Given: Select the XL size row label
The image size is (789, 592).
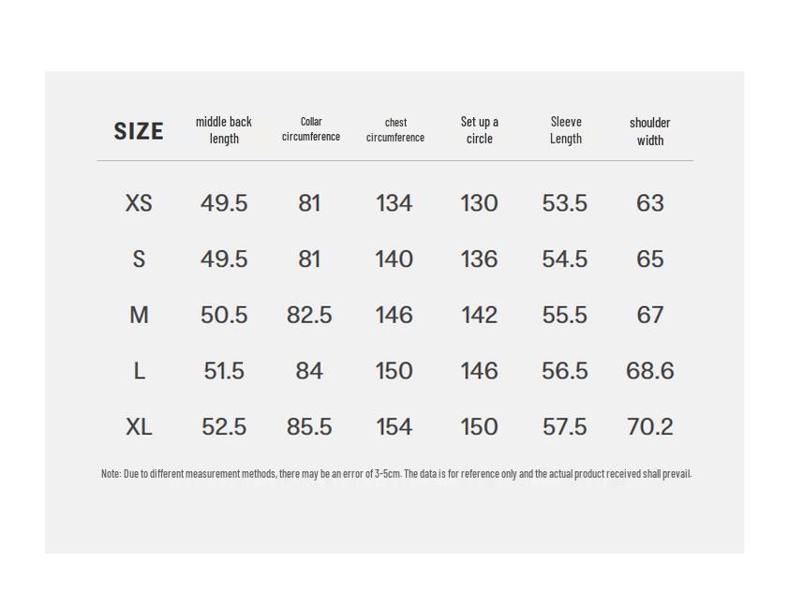Looking at the screenshot, I should 139,427.
